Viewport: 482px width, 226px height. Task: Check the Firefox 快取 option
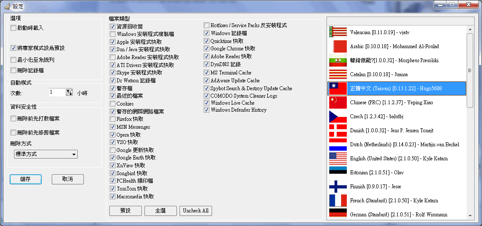(x=112, y=119)
